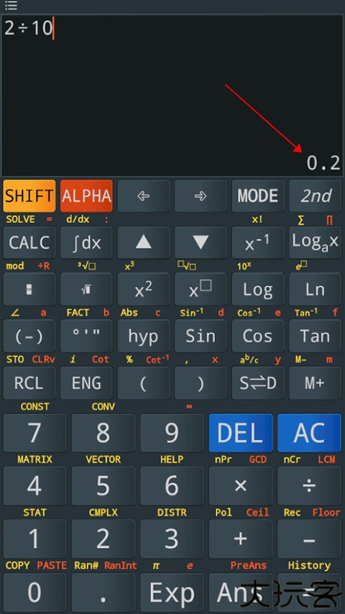This screenshot has height=614, width=345.
Task: Switch result format with S⇌D key
Action: click(x=258, y=383)
